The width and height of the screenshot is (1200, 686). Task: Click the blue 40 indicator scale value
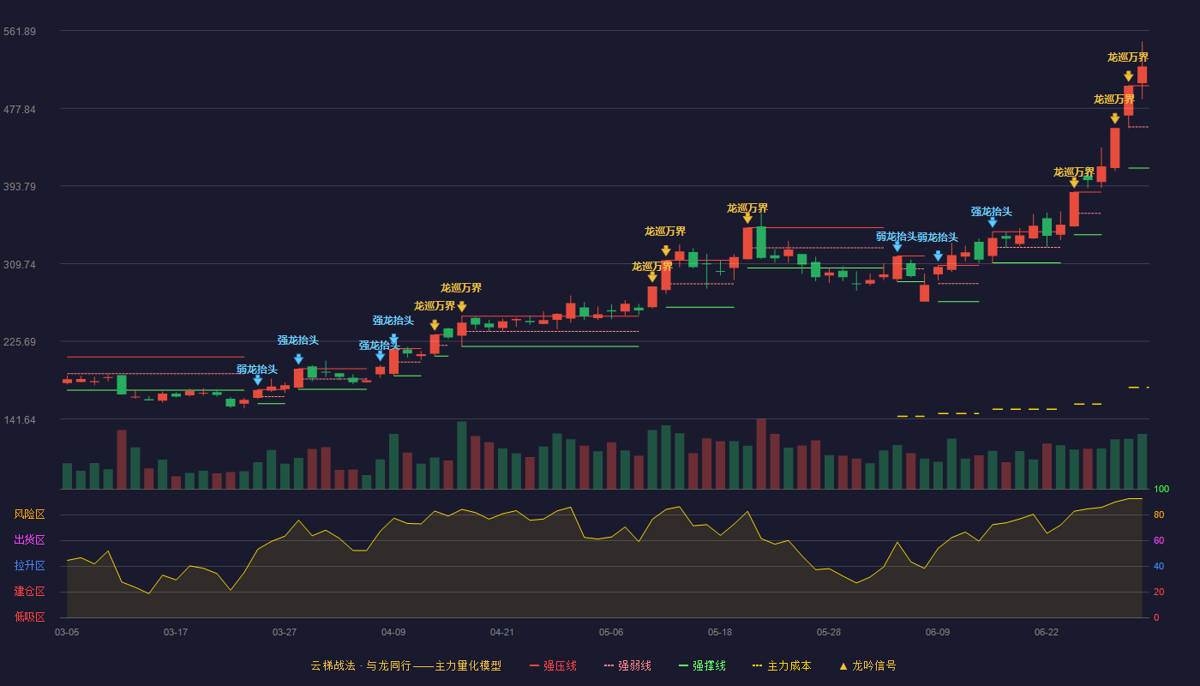tap(1159, 566)
